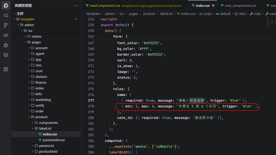The image size is (276, 155).
Task: Click the "...mapState('media', ['isMobile'])" line
Action: (145, 147)
